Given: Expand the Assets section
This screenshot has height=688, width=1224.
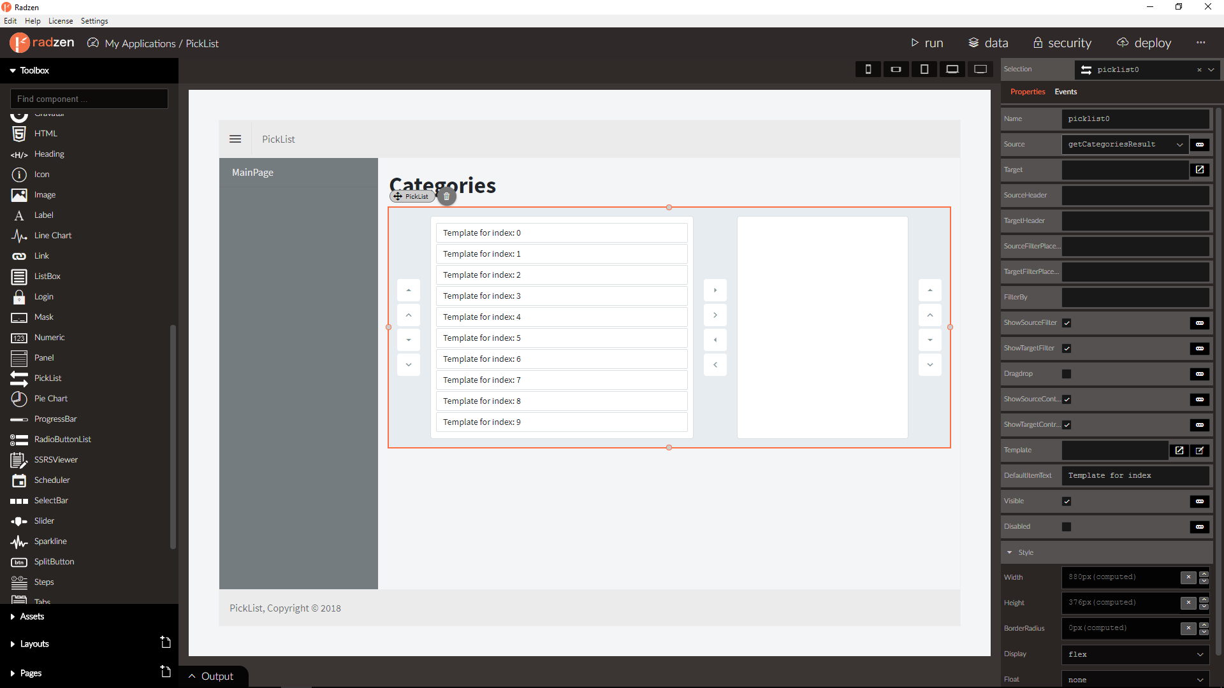Looking at the screenshot, I should 32,616.
